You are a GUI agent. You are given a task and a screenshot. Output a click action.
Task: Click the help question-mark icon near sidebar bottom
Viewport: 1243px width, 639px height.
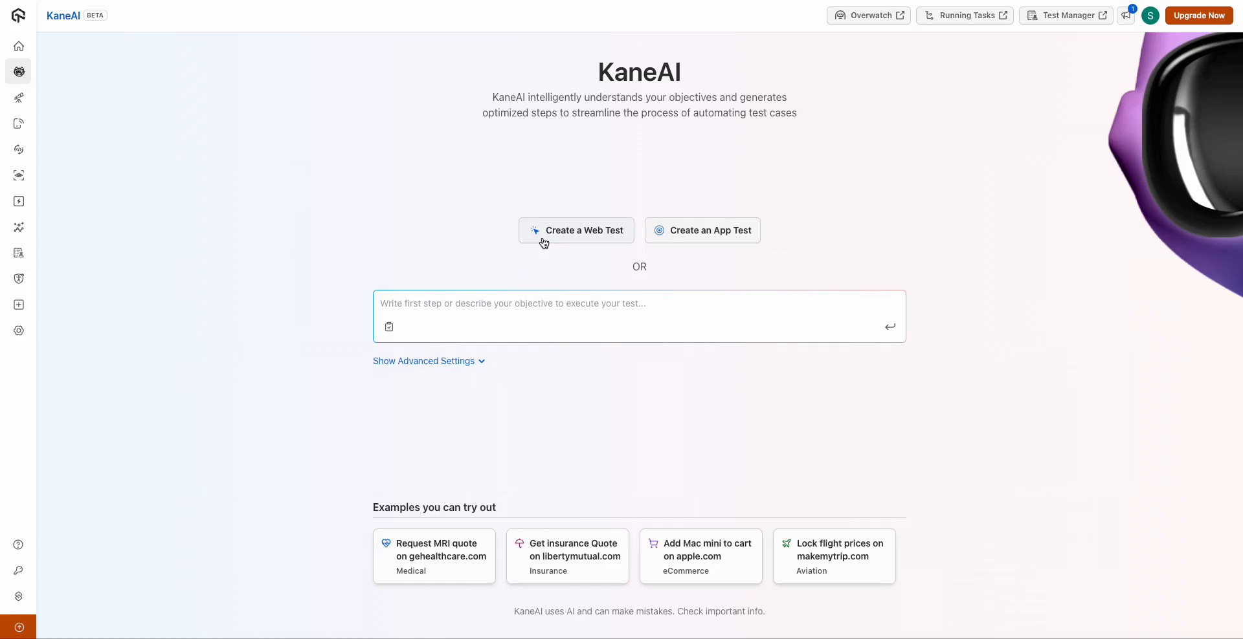(x=19, y=545)
